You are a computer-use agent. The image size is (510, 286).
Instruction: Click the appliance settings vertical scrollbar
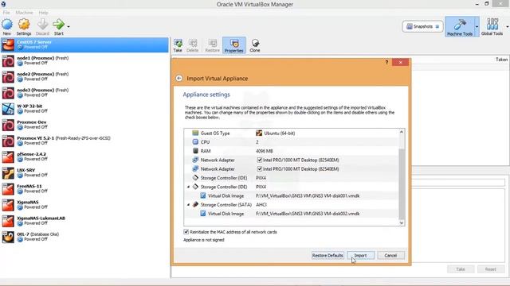[402, 184]
